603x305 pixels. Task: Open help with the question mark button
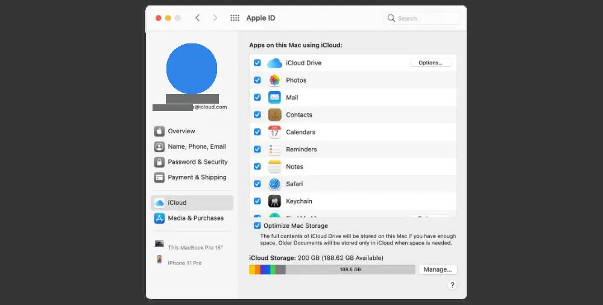pos(452,285)
